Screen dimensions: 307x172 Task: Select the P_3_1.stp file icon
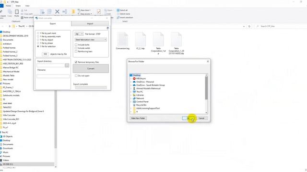pyautogui.click(x=141, y=39)
